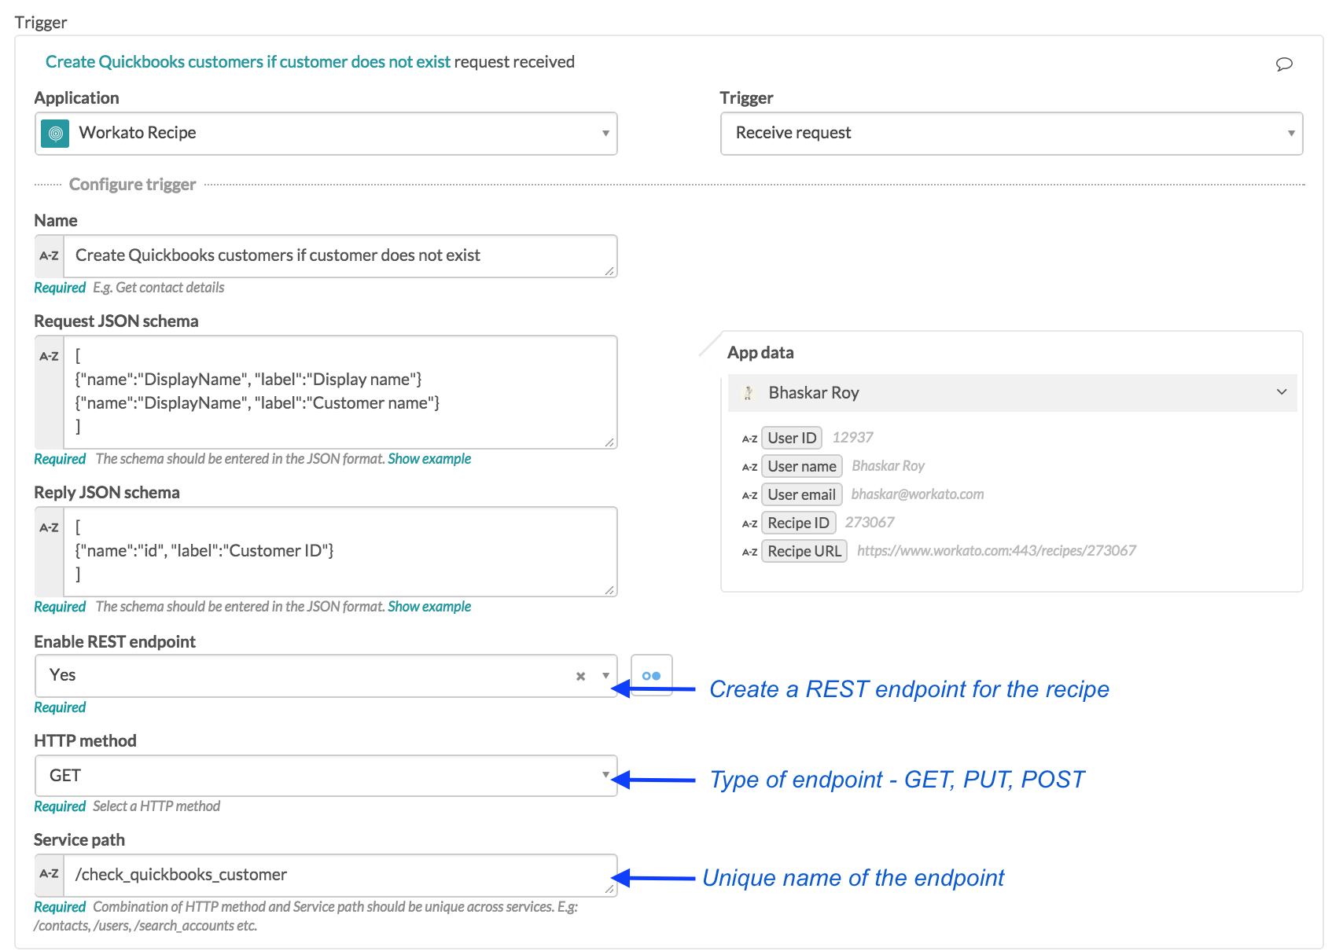Viewport: 1343px width, 951px height.
Task: Collapse the Bhaskar Roy app data section
Action: (1282, 391)
